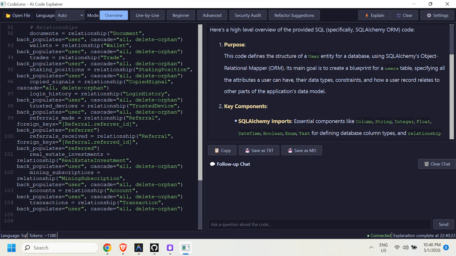Click code line 91 '# Relationships' comment
The height and width of the screenshot is (256, 456).
pos(54,27)
